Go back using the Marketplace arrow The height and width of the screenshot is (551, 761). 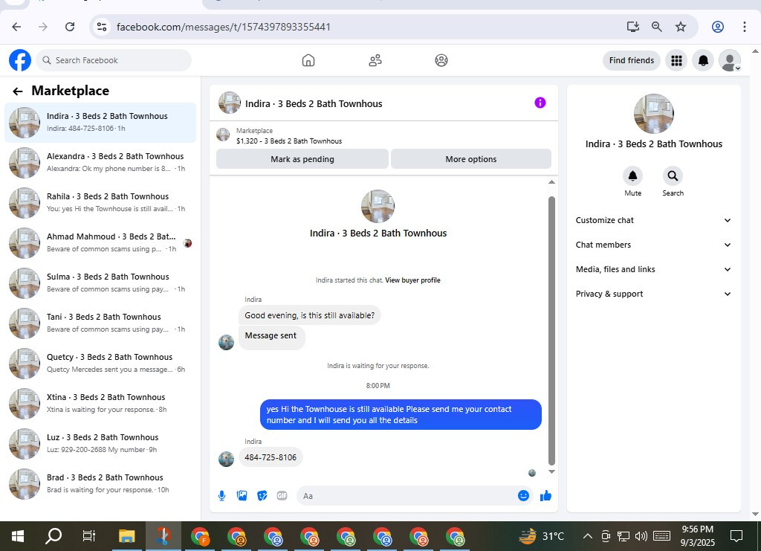click(18, 91)
